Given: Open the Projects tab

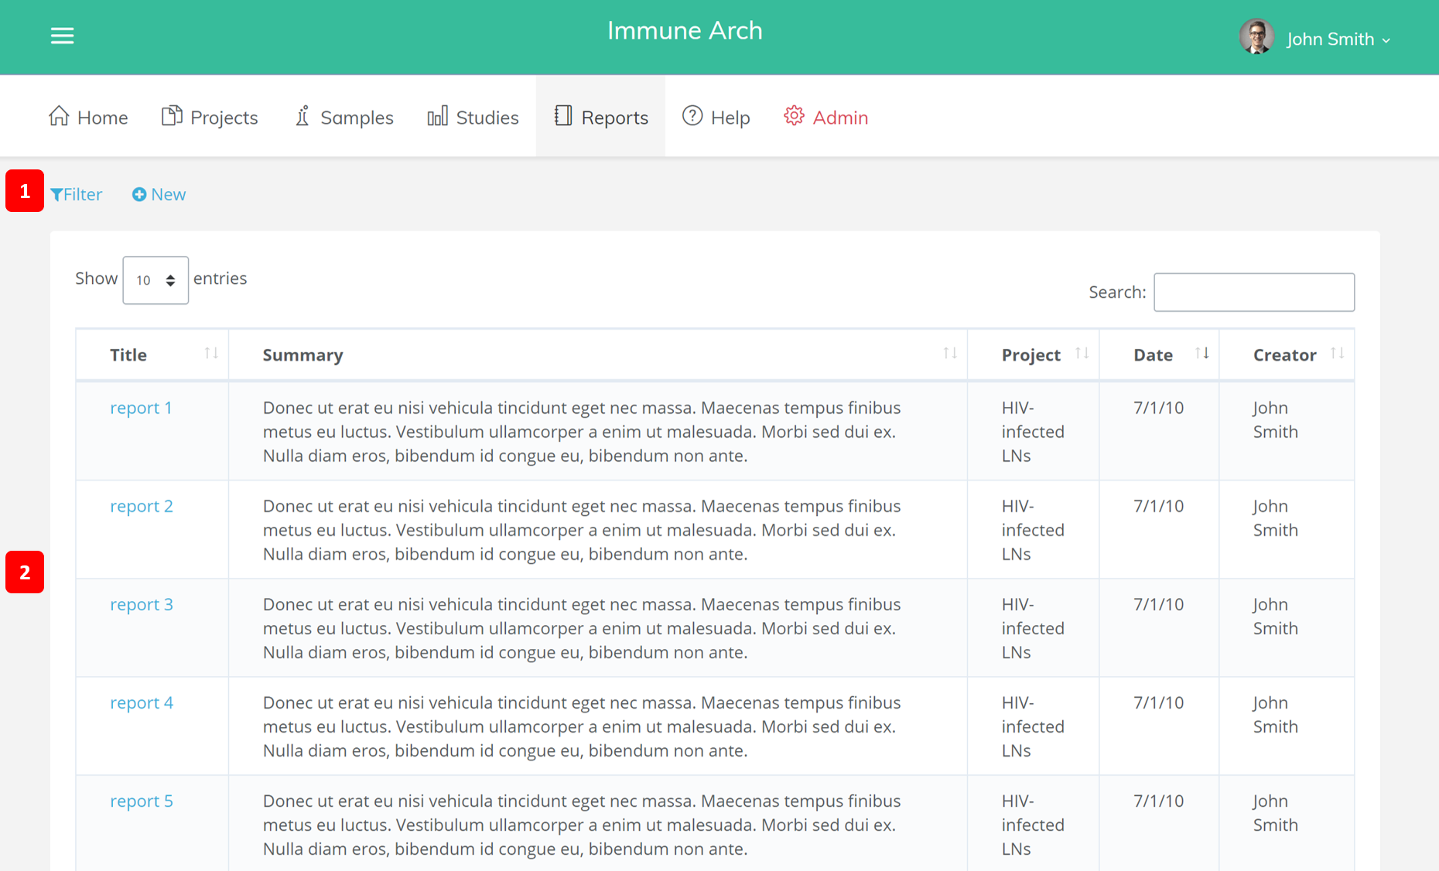Looking at the screenshot, I should point(210,117).
